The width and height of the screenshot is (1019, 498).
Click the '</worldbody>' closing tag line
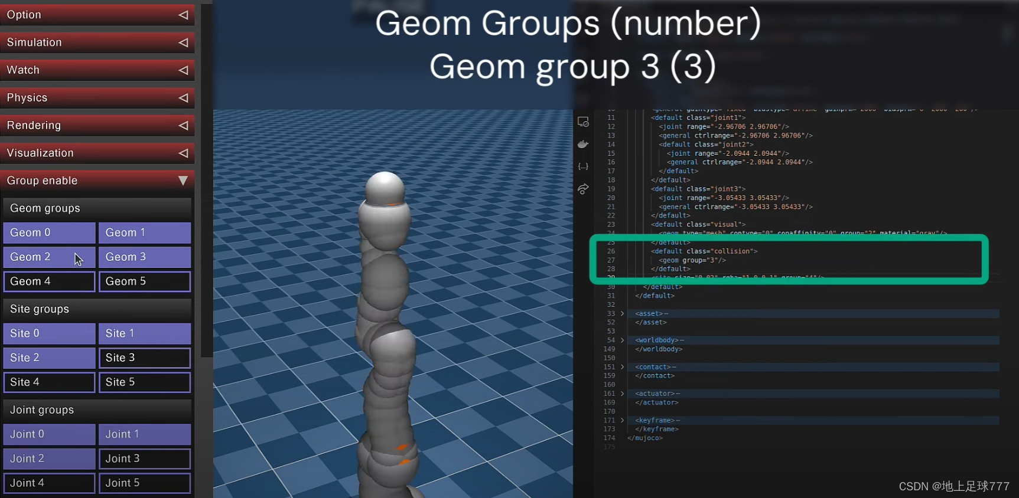(659, 349)
